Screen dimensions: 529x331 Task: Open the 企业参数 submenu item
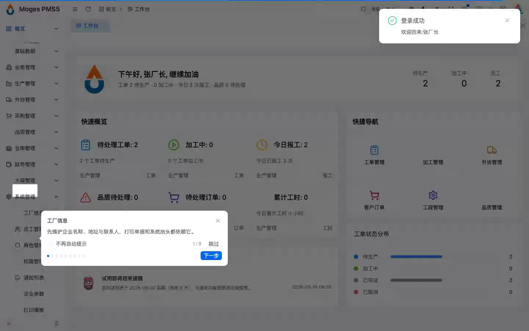click(x=34, y=294)
